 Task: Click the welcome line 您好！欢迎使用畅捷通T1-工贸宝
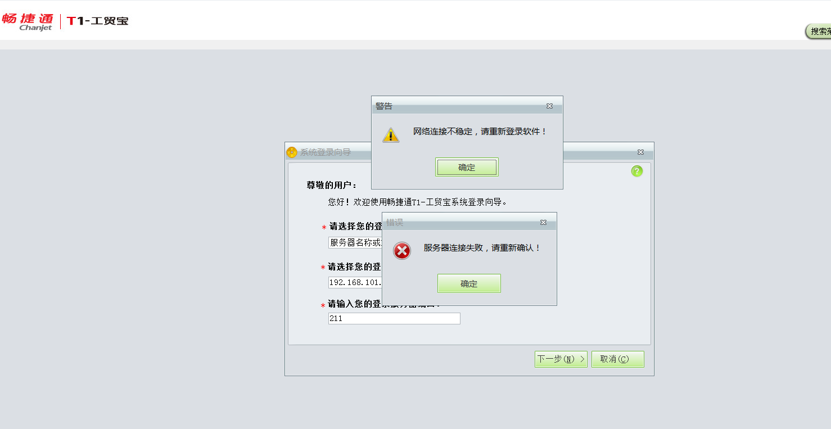(418, 202)
